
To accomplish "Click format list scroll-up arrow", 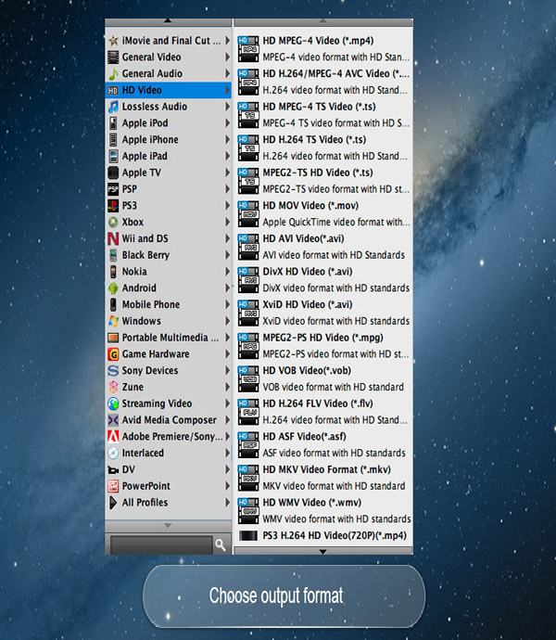I will click(323, 20).
